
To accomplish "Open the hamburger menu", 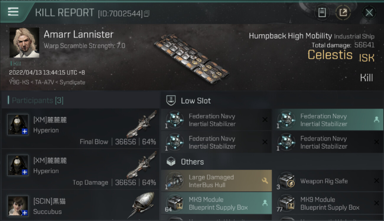I will click(x=13, y=12).
